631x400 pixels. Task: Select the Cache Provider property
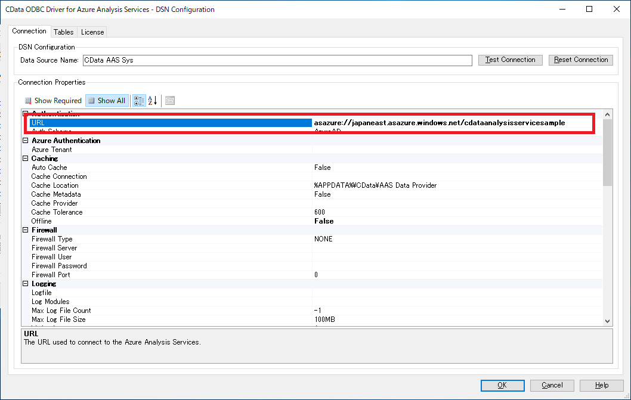[54, 203]
